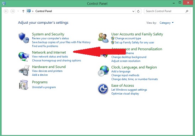Go up one level with Up arrow
195x136 pixels.
(23, 11)
